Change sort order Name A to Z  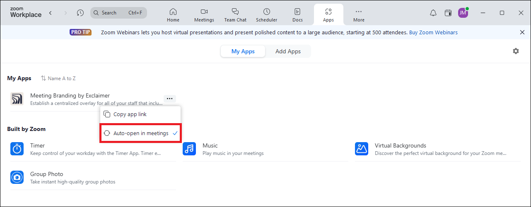[x=58, y=78]
